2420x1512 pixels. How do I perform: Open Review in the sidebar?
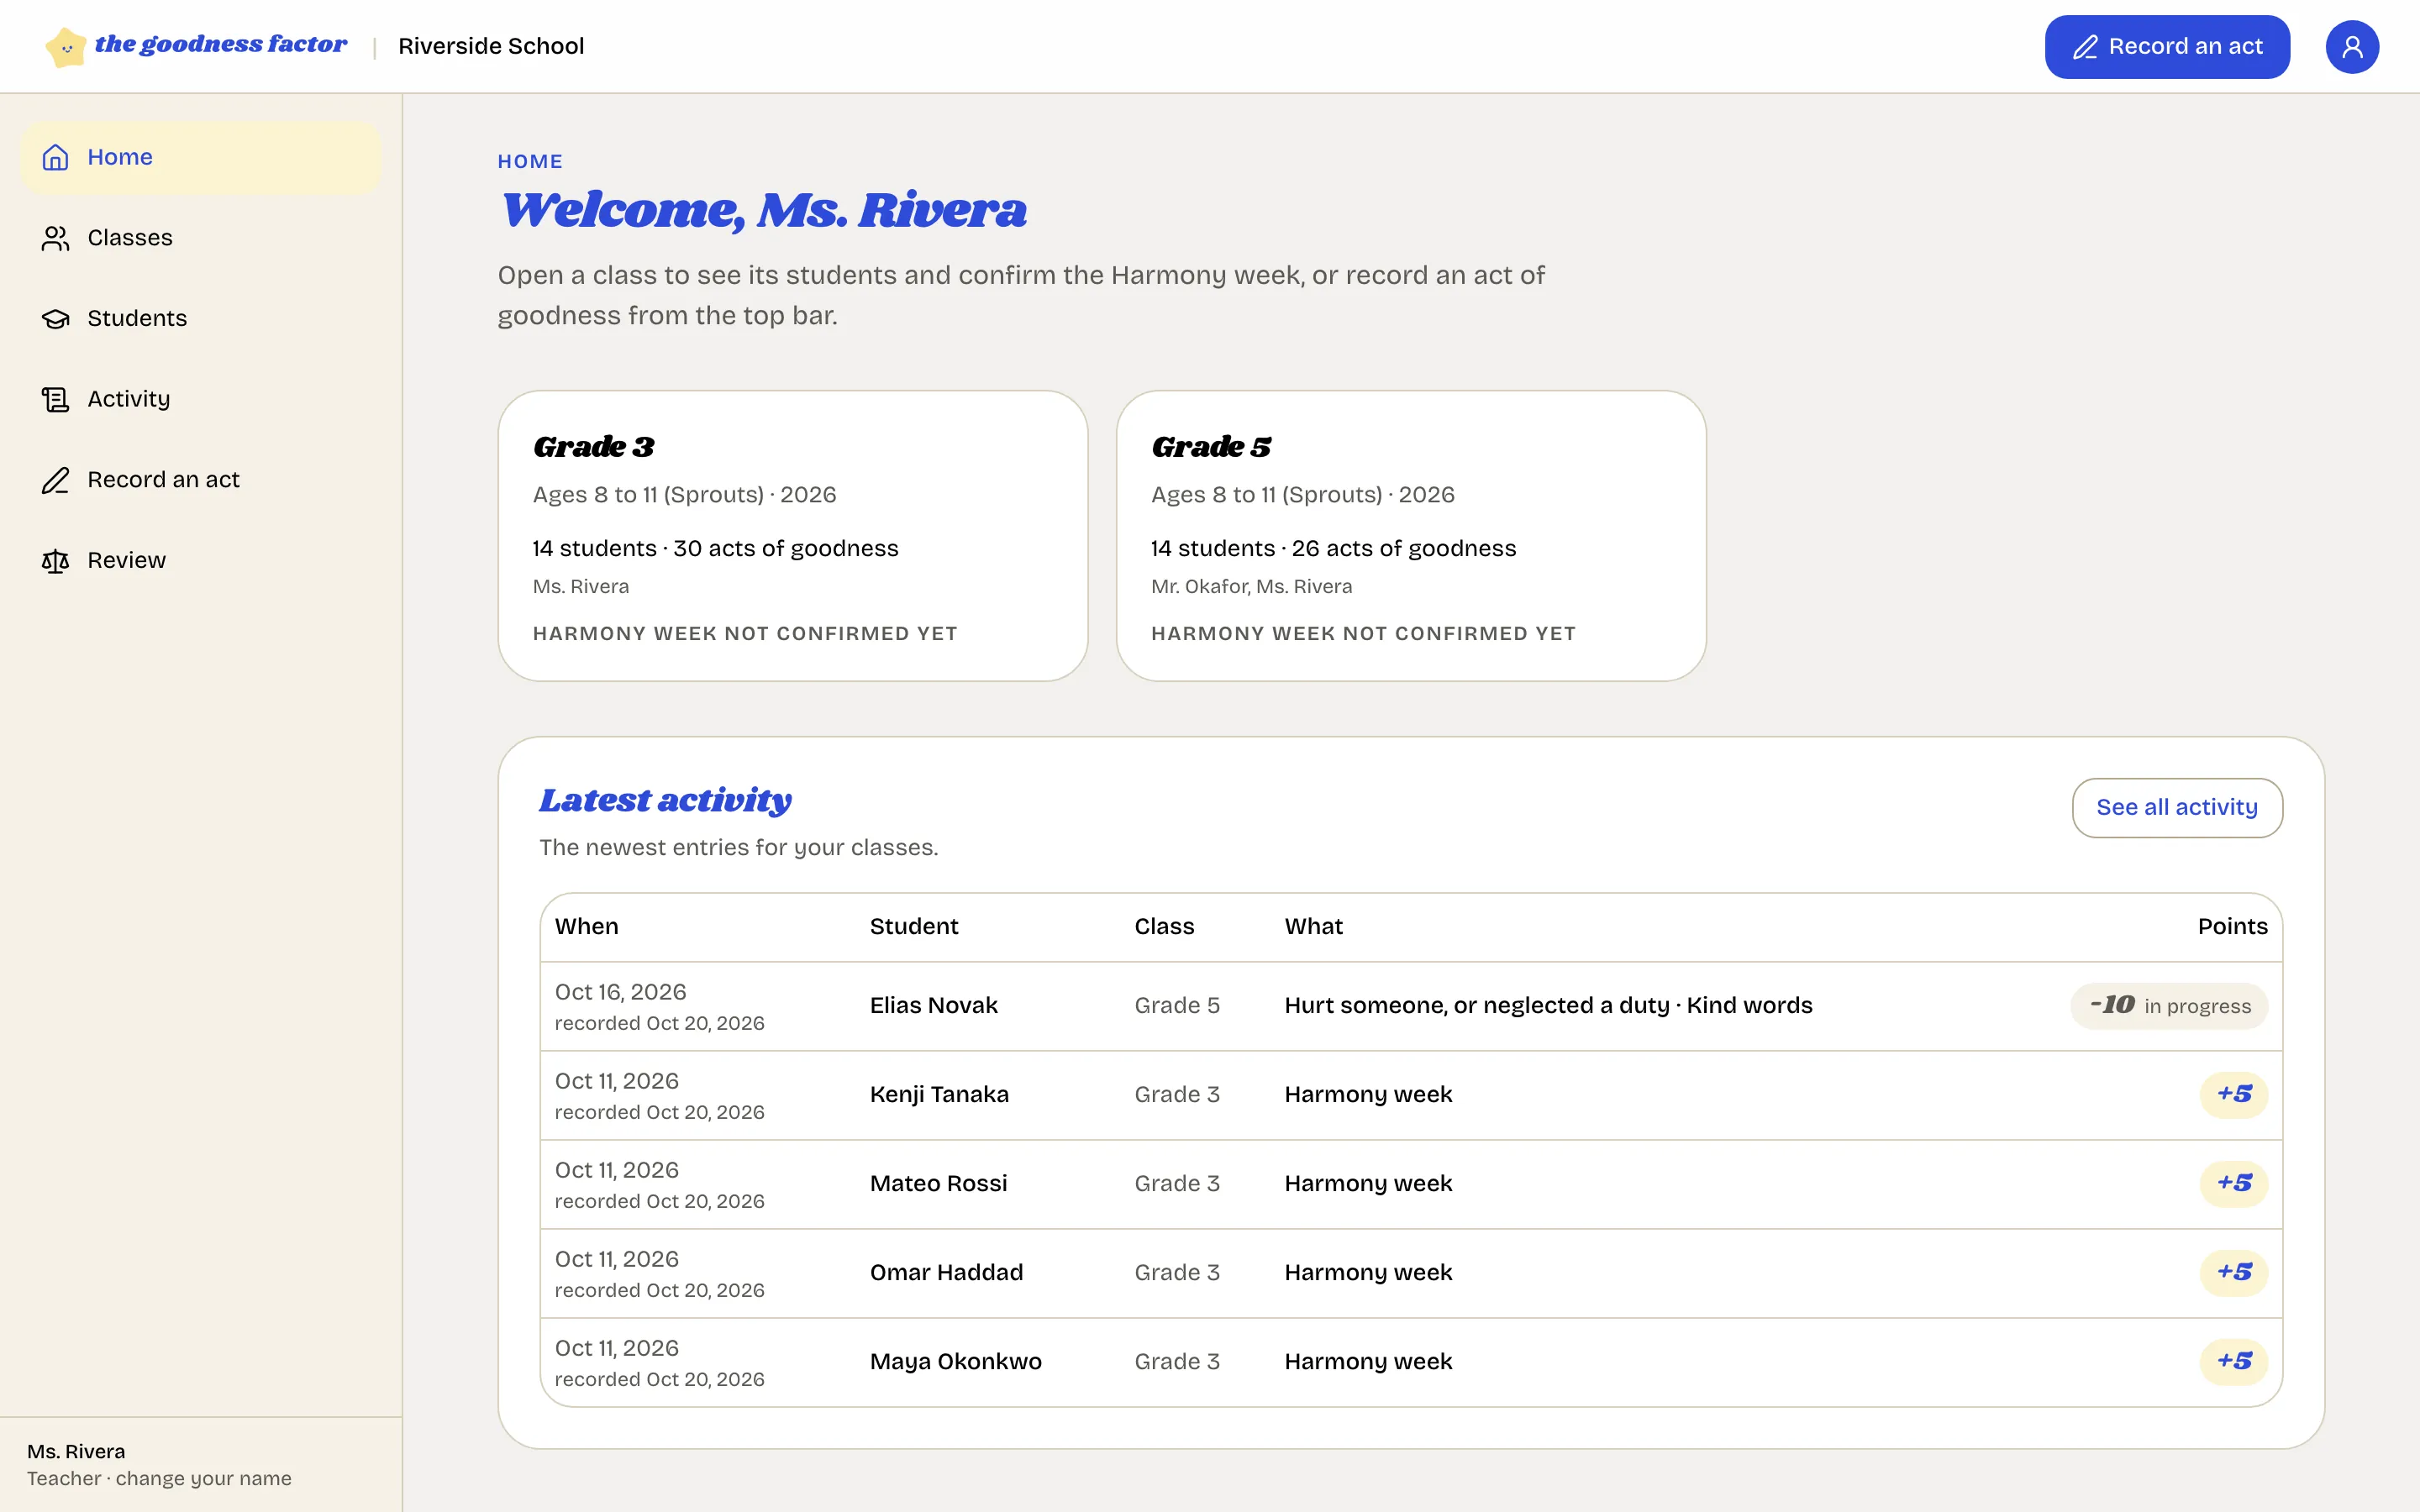click(x=201, y=561)
